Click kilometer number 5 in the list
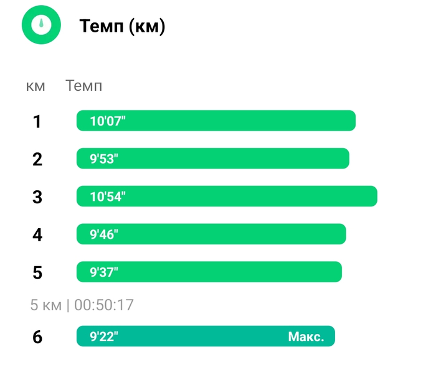 click(37, 272)
